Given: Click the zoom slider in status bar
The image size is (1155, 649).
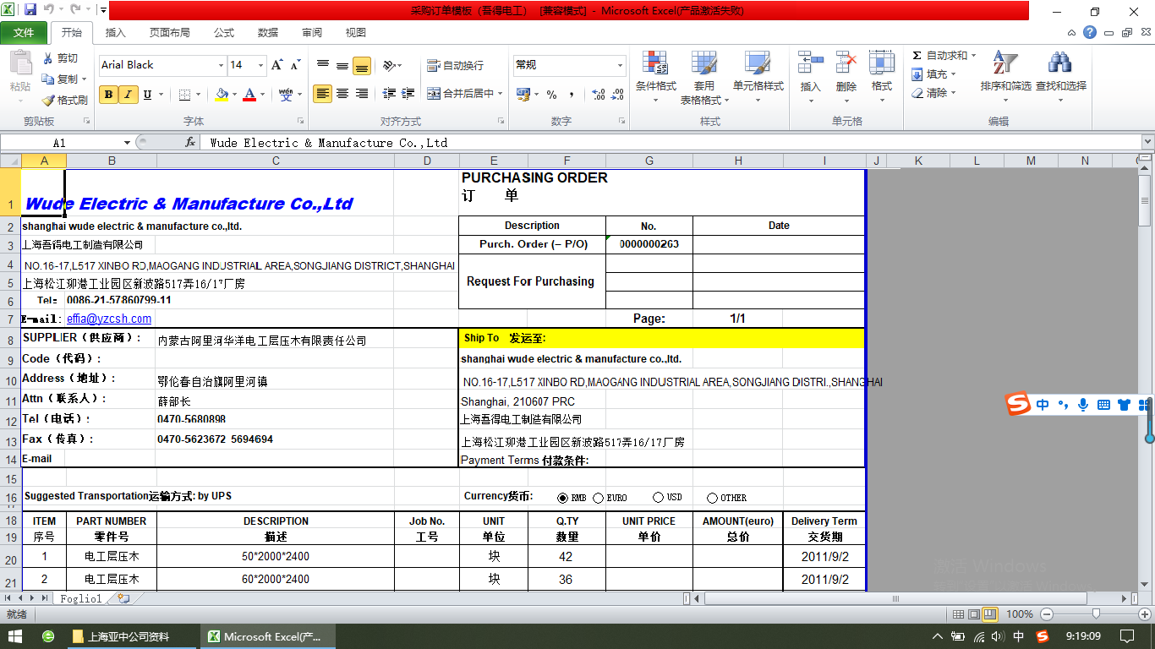Looking at the screenshot, I should tap(1096, 614).
